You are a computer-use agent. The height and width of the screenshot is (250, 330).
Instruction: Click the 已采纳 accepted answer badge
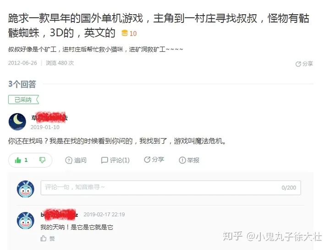(23, 100)
